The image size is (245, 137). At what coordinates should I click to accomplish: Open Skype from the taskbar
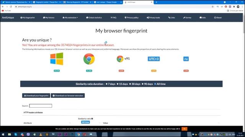tap(16, 134)
